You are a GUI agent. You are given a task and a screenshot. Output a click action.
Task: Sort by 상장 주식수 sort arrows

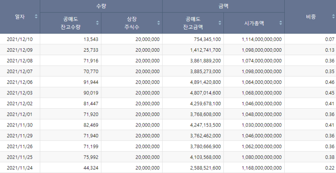[159, 23]
